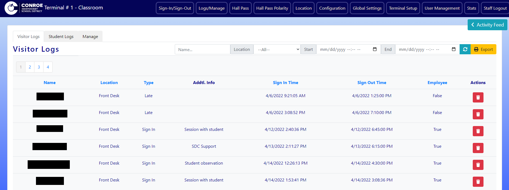
Task: Click trash icon for 4/6/2022 3:08:52 PM entry
Action: 478,114
